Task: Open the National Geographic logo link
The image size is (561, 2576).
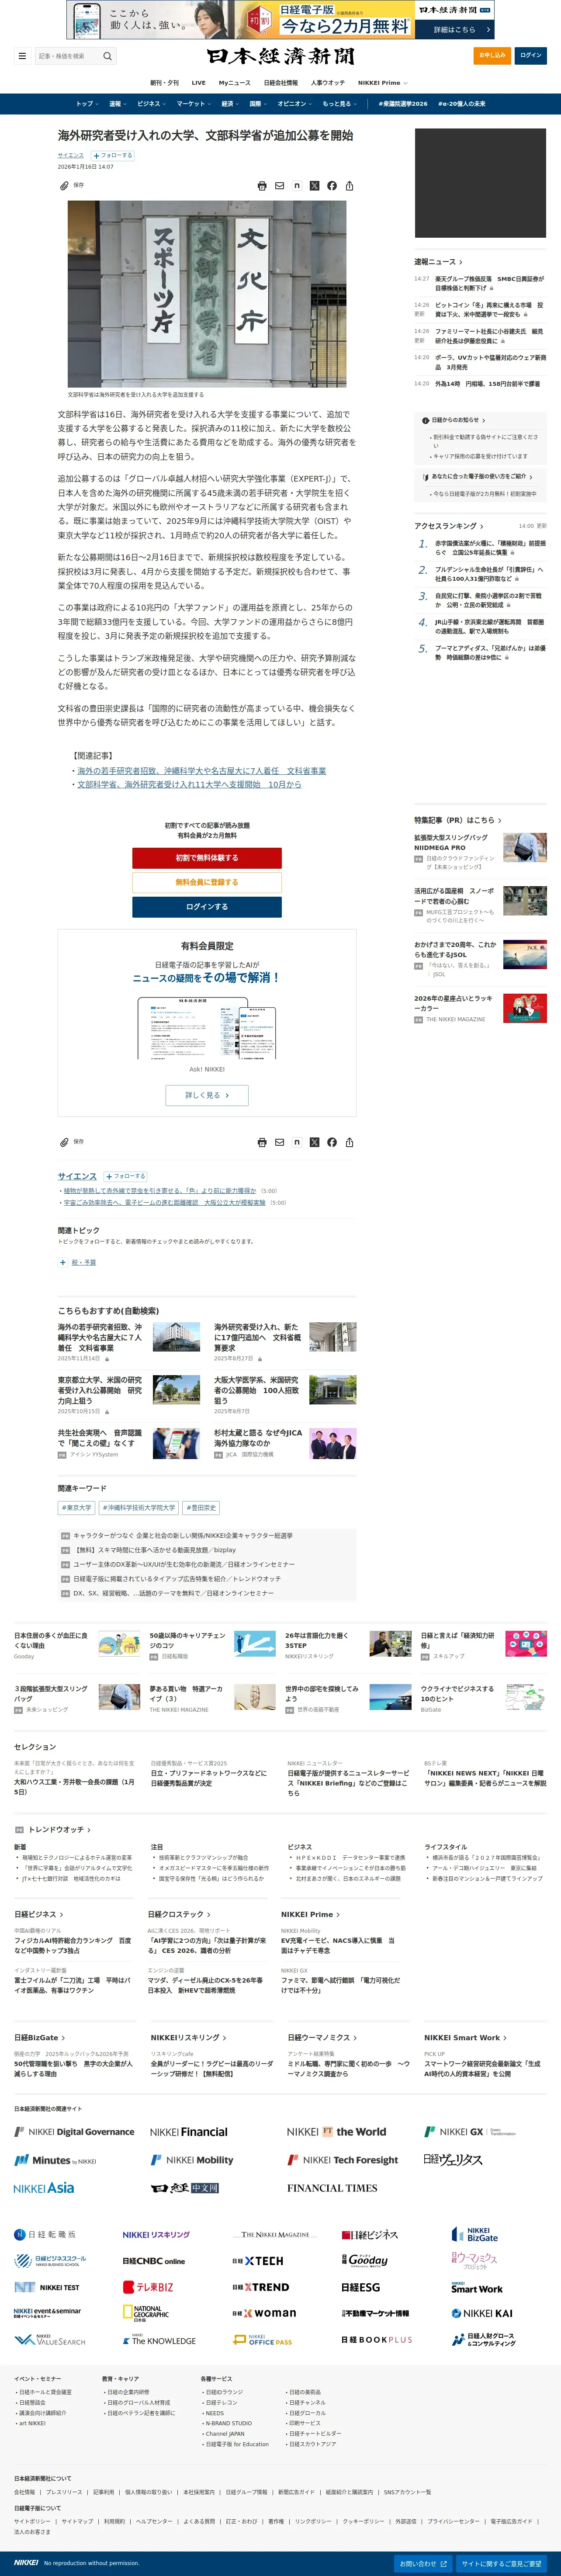Action: 146,2313
